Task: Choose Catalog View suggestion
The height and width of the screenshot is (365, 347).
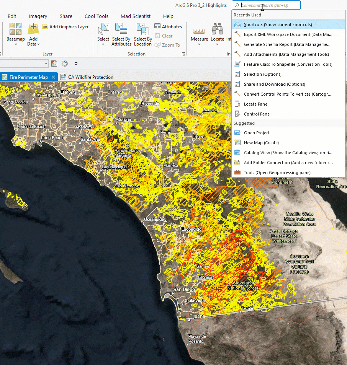Action: point(288,153)
